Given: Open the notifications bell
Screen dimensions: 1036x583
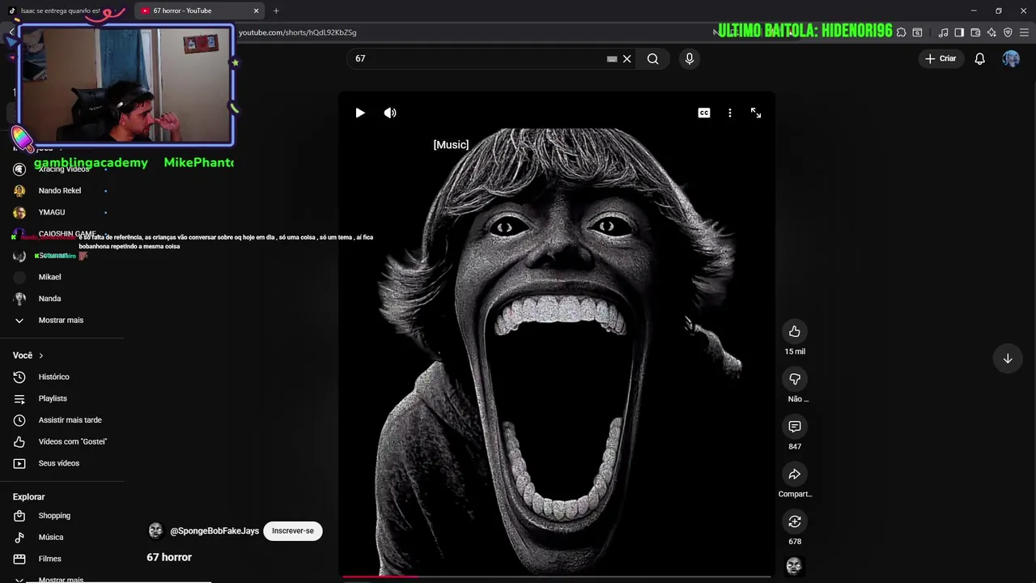Looking at the screenshot, I should [x=980, y=58].
